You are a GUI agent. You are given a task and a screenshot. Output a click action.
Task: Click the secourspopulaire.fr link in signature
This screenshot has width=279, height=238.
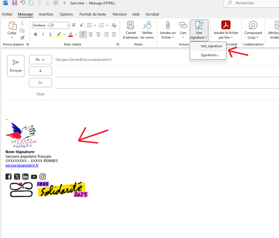[22, 165]
